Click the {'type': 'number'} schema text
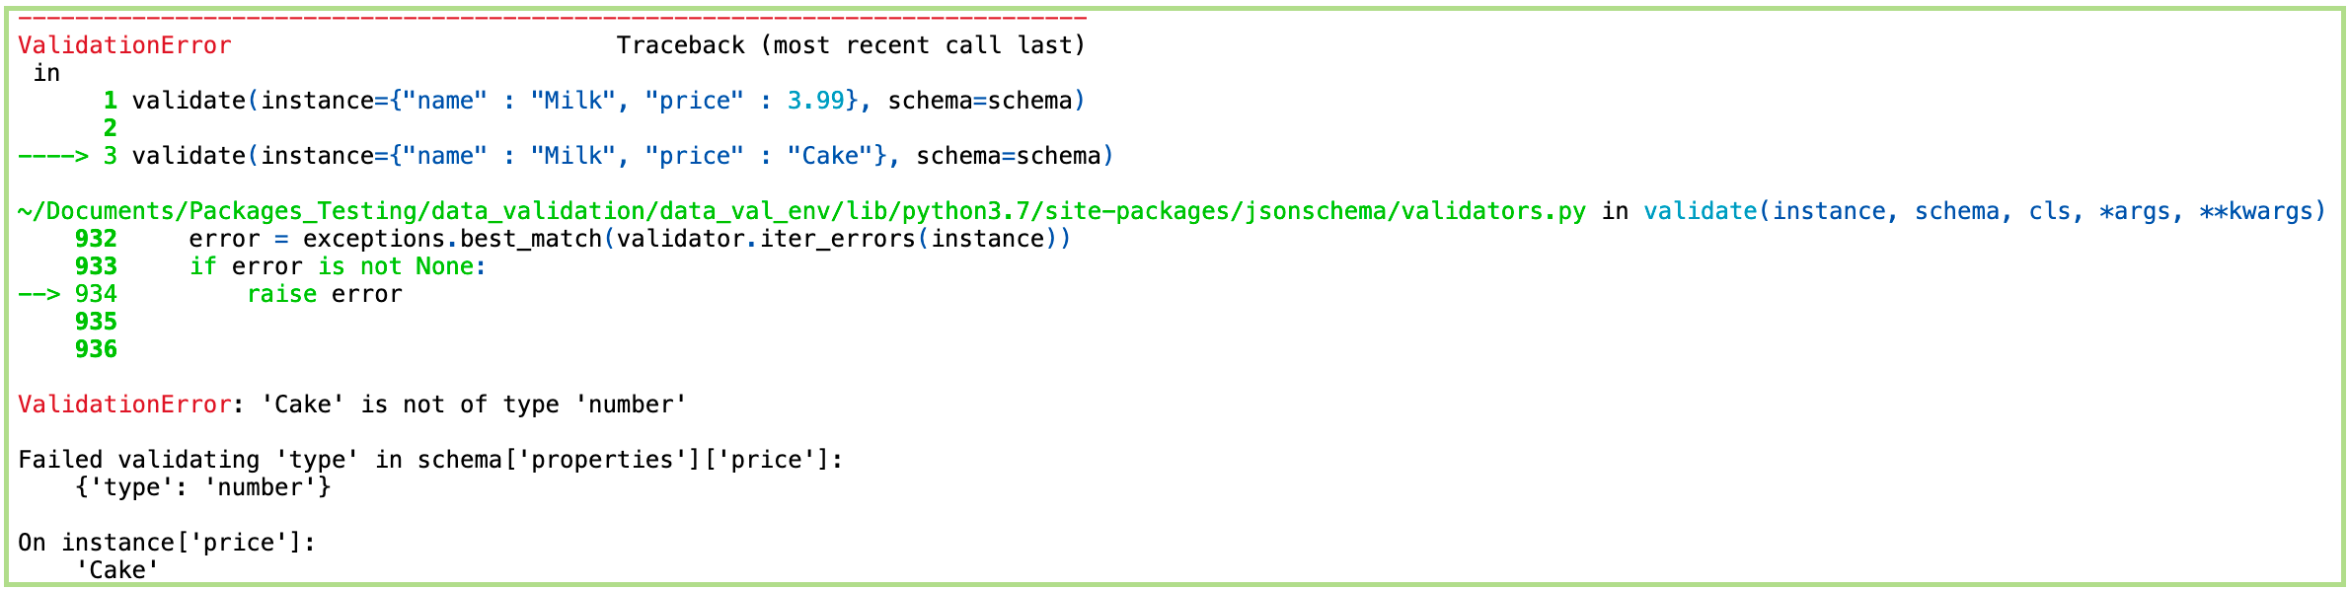Image resolution: width=2349 pixels, height=590 pixels. coord(202,487)
